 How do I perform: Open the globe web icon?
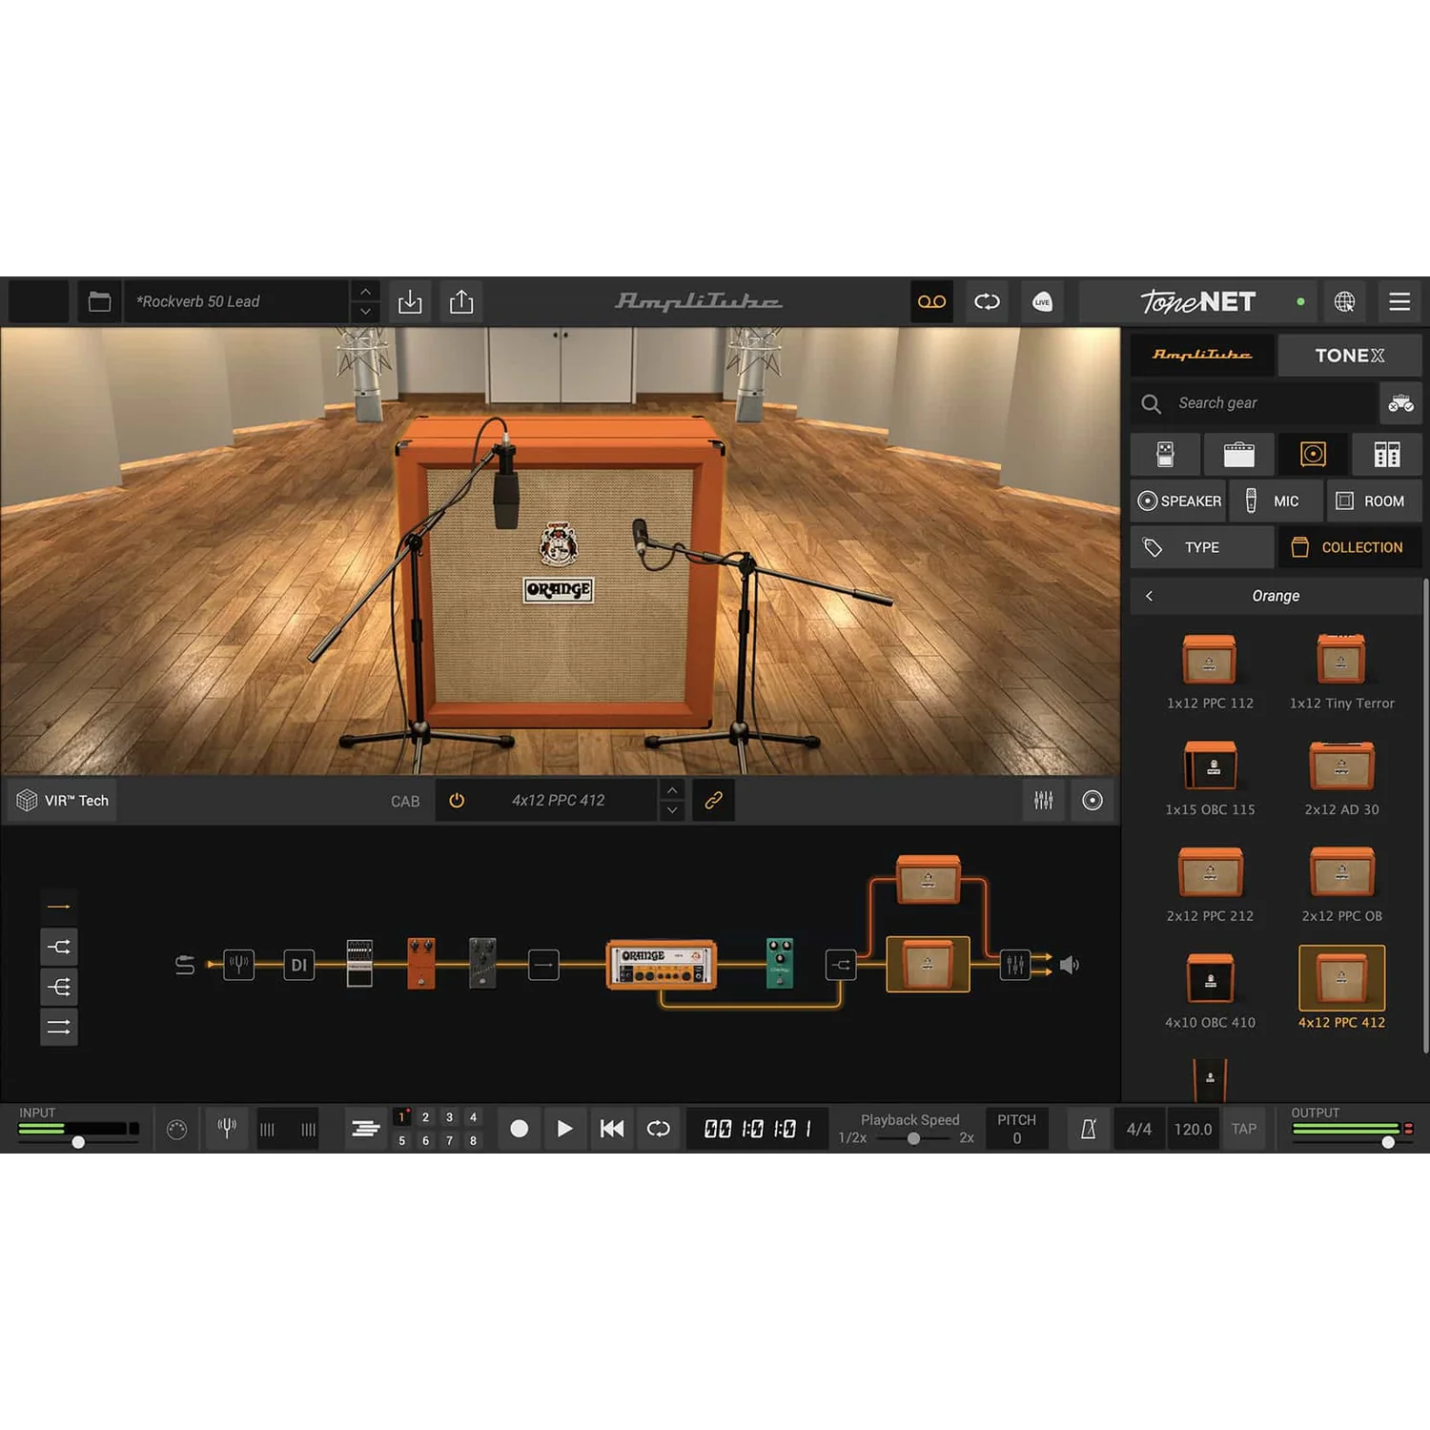[1344, 302]
